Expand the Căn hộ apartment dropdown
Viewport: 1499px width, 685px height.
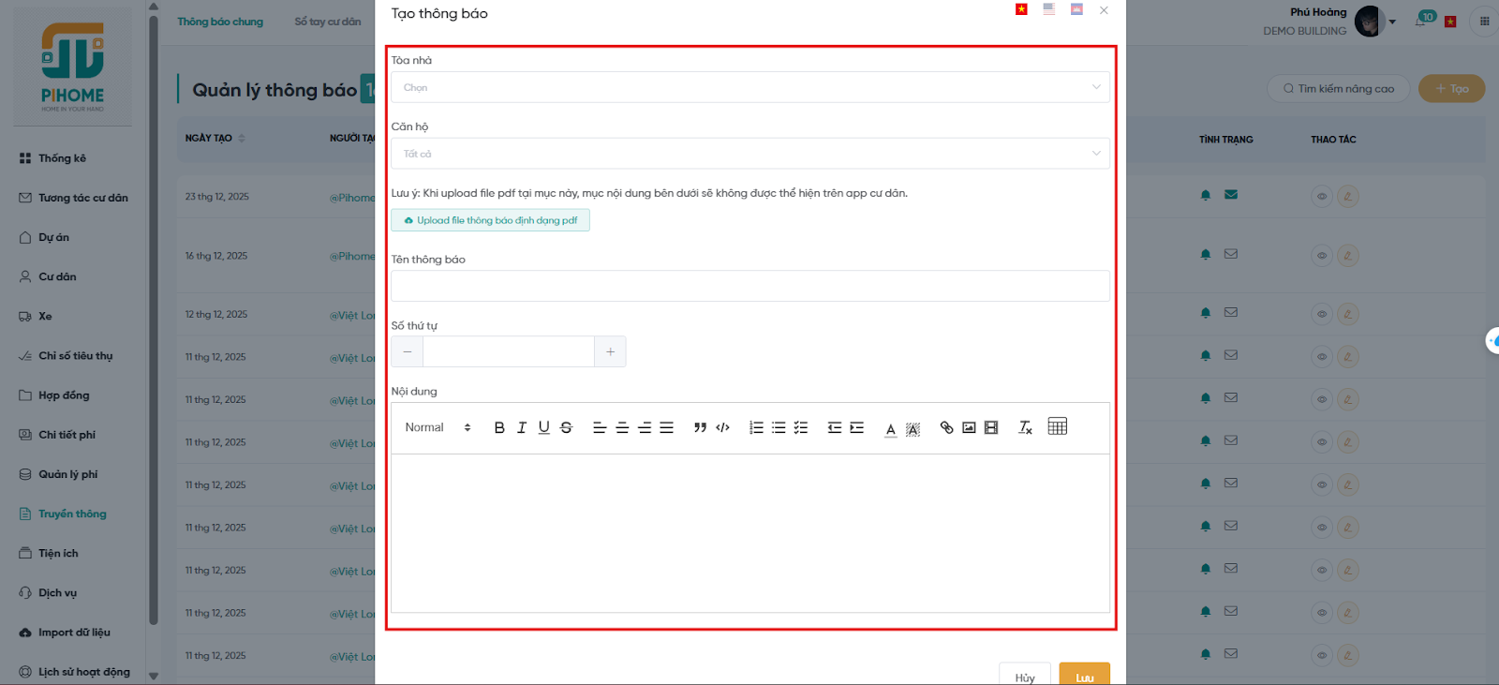749,154
